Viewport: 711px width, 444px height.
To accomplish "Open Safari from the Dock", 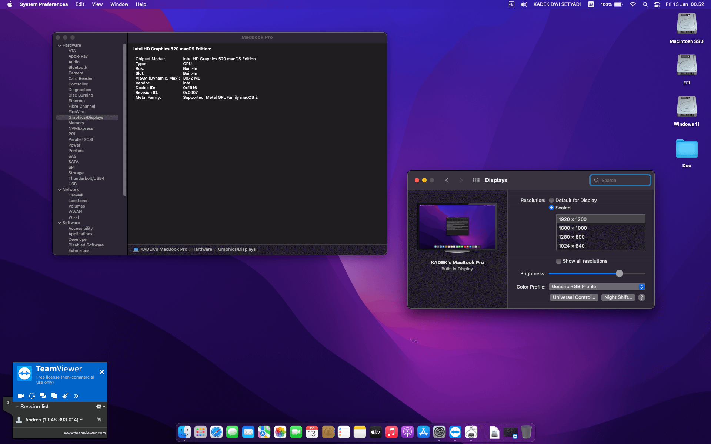I will pyautogui.click(x=216, y=432).
